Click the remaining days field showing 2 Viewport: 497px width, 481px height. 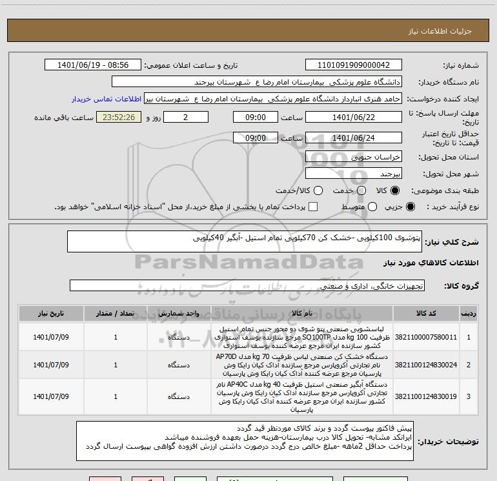point(186,117)
